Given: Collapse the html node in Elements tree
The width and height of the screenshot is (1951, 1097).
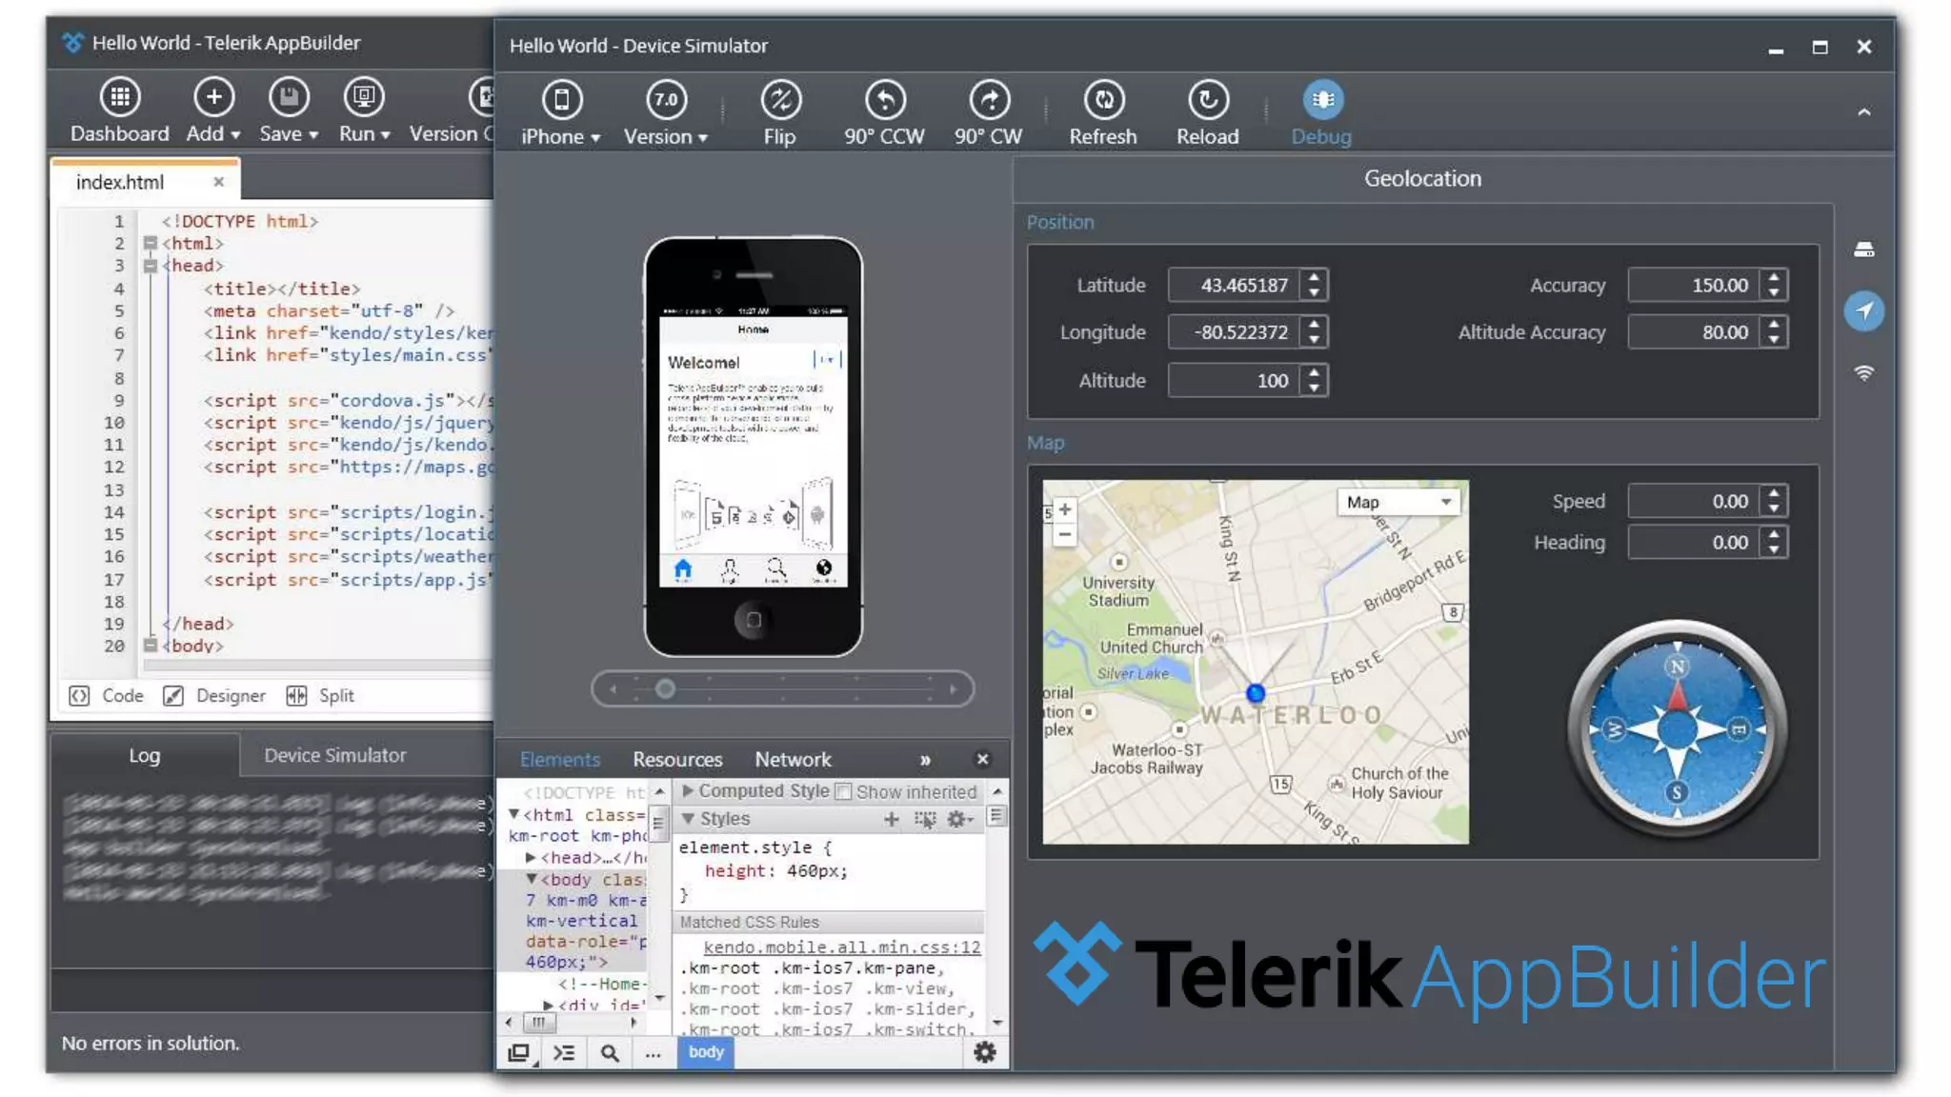Looking at the screenshot, I should [x=513, y=814].
